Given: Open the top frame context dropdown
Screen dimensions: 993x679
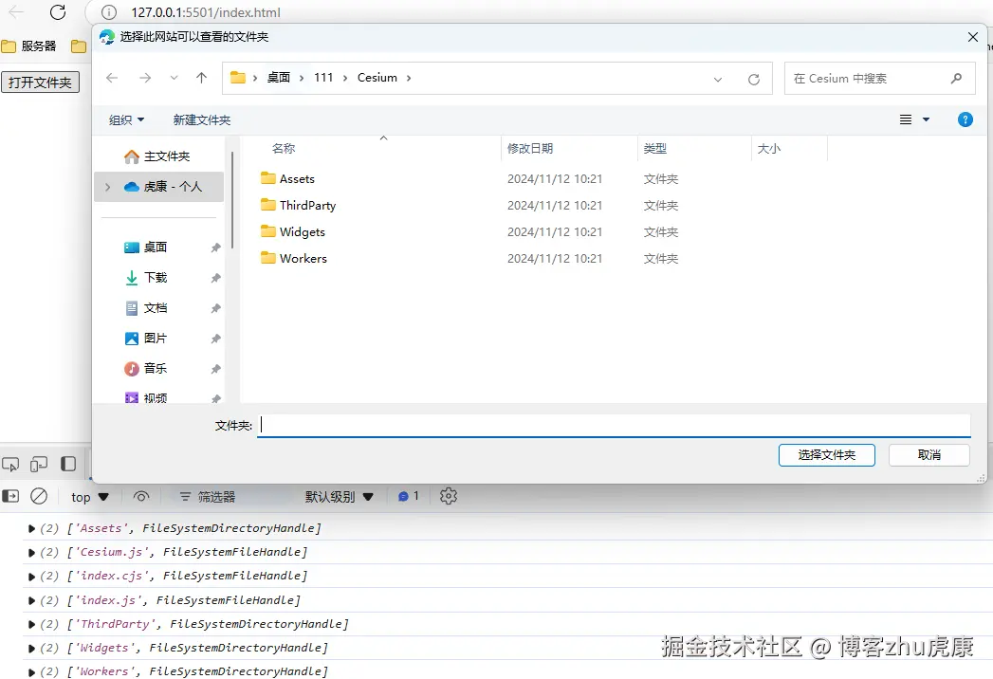Looking at the screenshot, I should click(89, 496).
